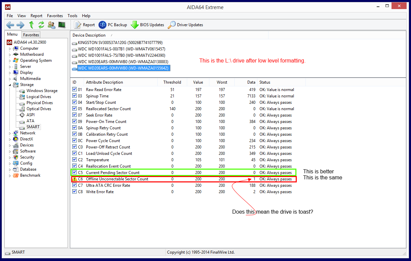
Task: Open Physical Drives page
Action: click(39, 103)
